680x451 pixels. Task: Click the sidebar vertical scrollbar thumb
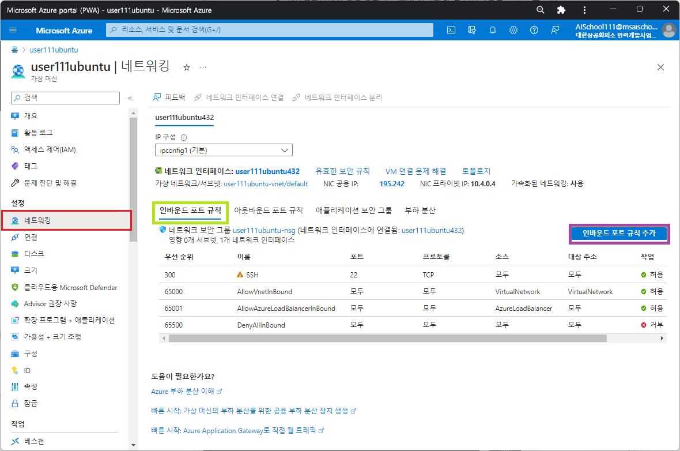[x=133, y=179]
